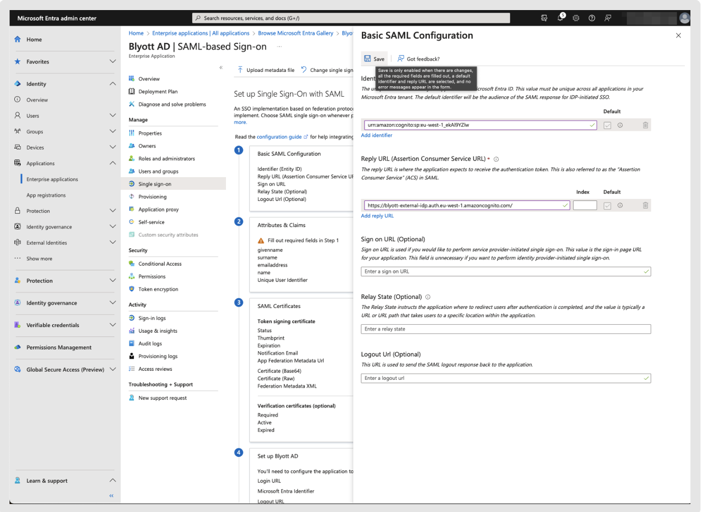Select Provisioning in the Manage menu
Screen dimensions: 701x512
click(152, 197)
